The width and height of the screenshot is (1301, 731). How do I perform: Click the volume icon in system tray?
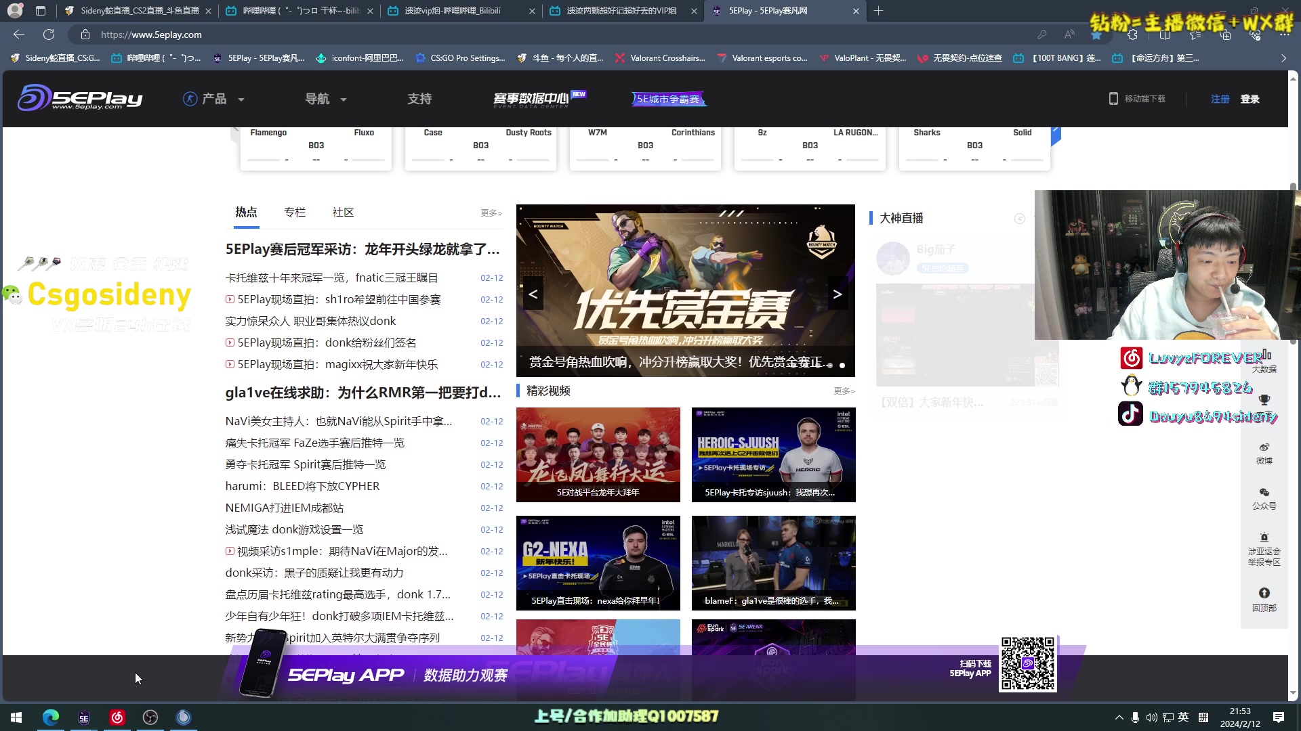(x=1151, y=717)
